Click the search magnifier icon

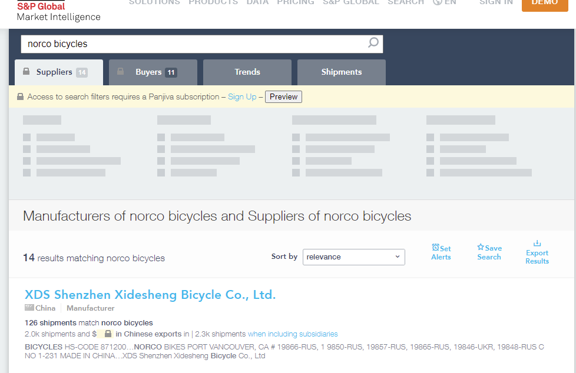(x=373, y=43)
